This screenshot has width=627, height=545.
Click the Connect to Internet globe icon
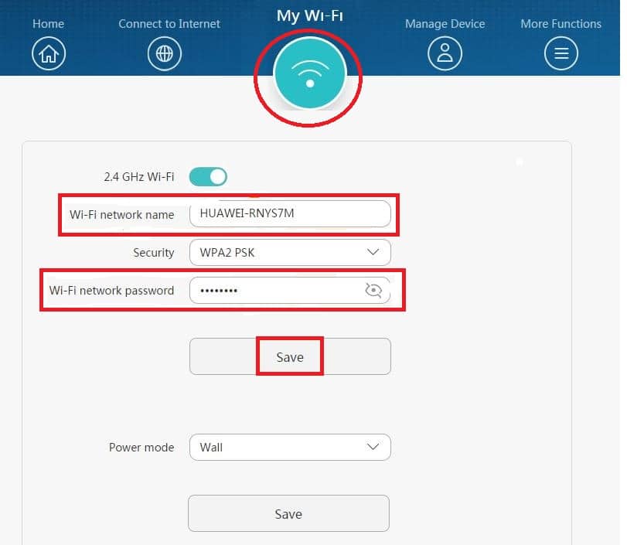point(165,53)
